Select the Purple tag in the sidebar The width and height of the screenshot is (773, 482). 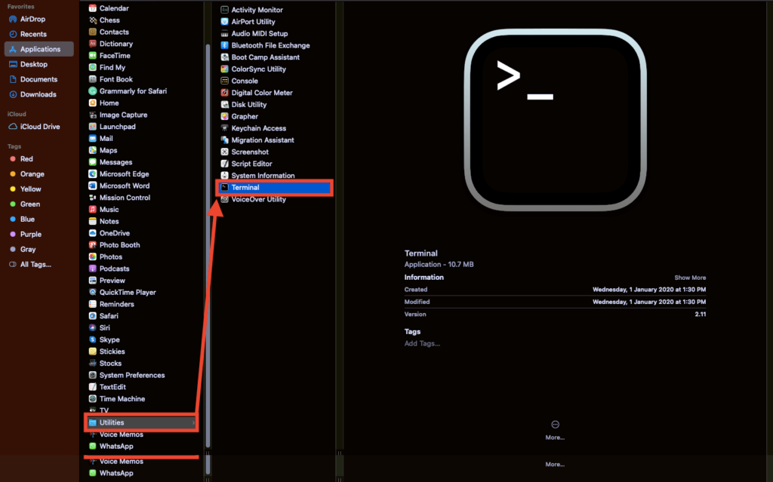pos(30,235)
